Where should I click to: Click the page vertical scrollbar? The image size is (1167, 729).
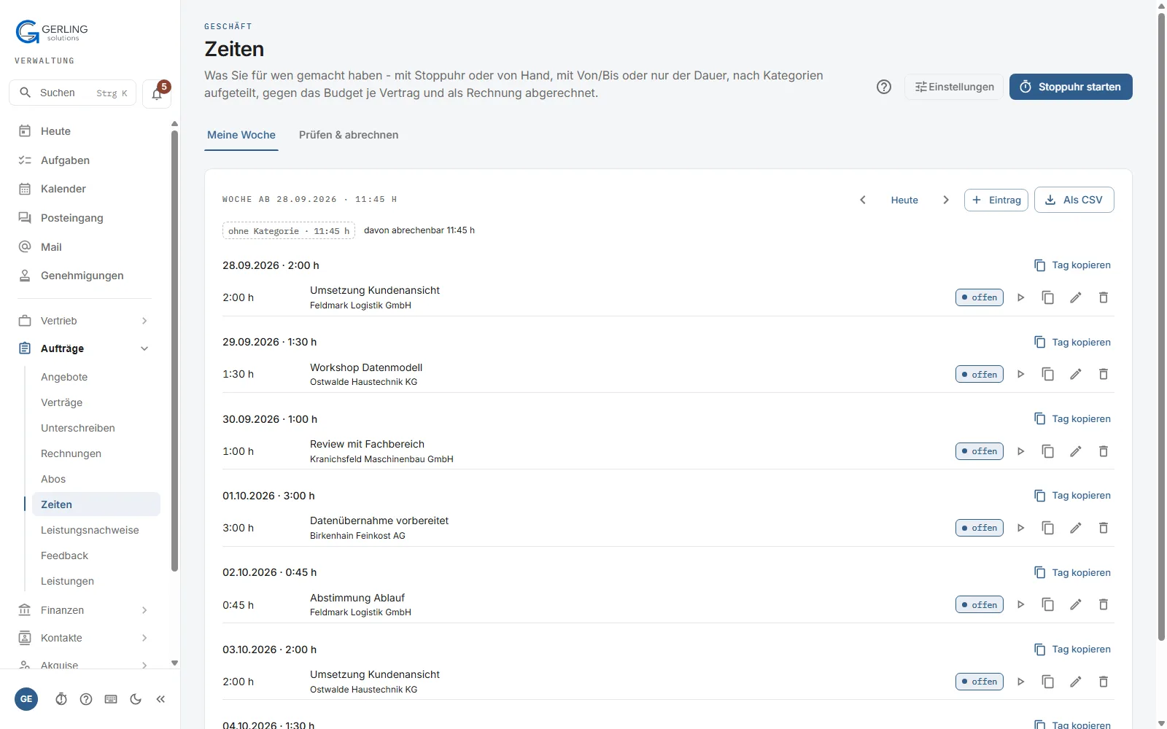(1161, 327)
